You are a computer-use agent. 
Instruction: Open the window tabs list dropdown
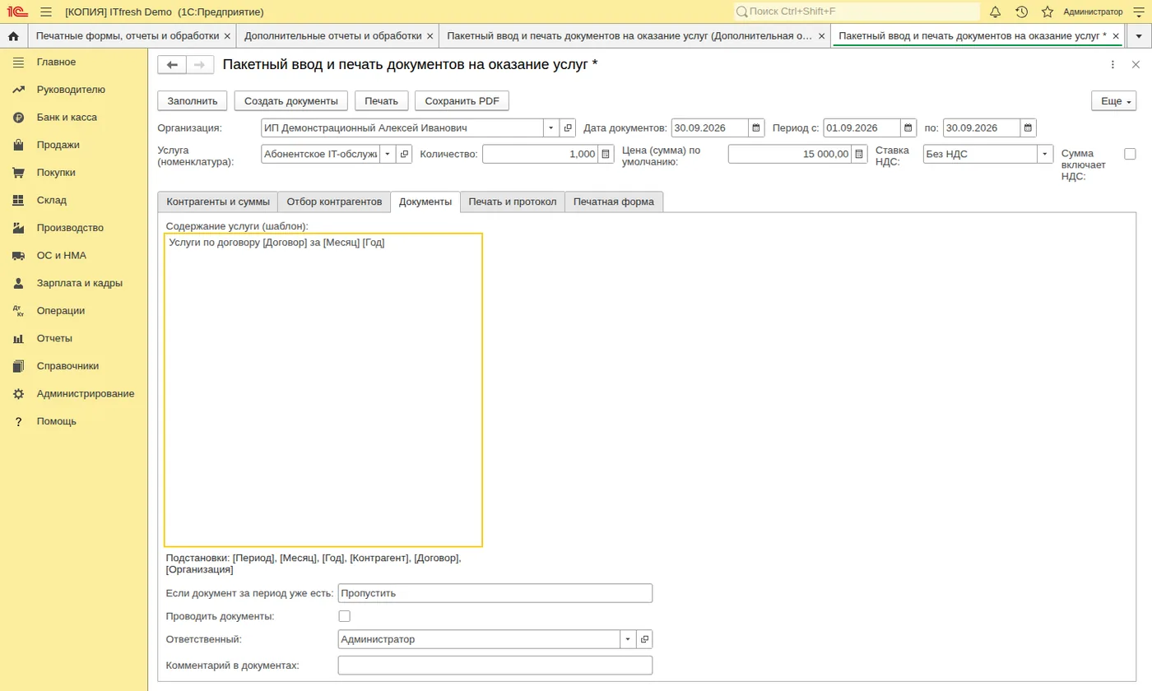(x=1139, y=36)
